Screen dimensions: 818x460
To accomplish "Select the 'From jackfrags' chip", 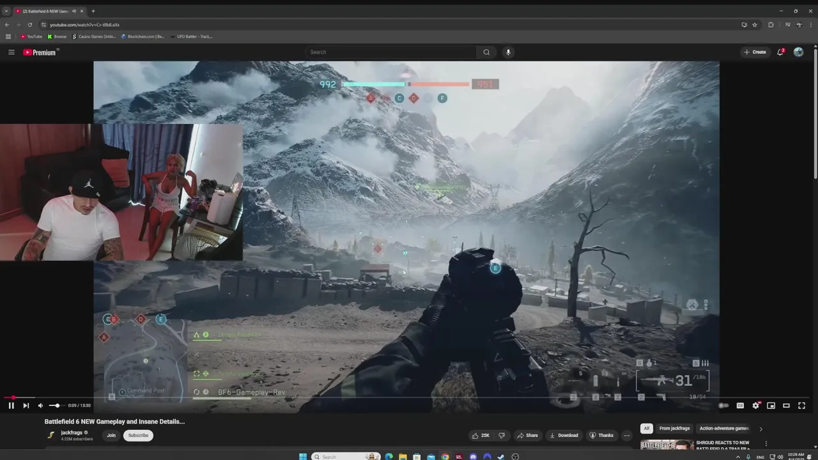I will (675, 429).
